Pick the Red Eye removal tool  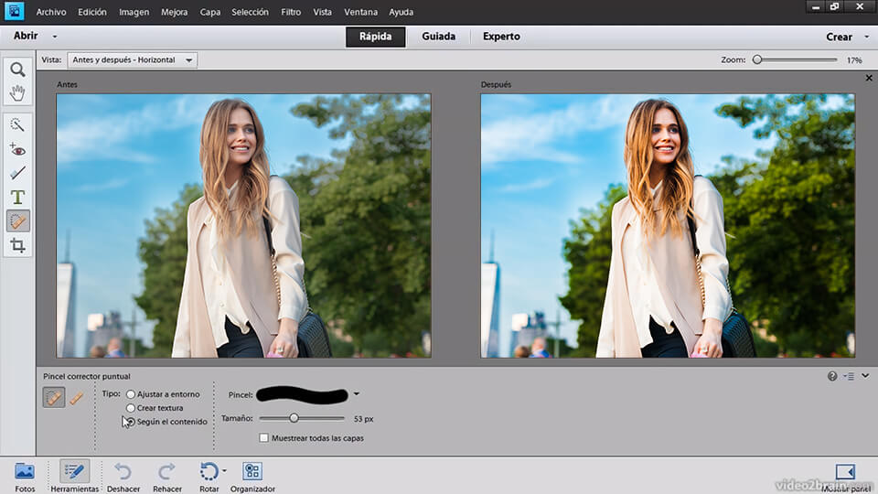click(x=17, y=148)
